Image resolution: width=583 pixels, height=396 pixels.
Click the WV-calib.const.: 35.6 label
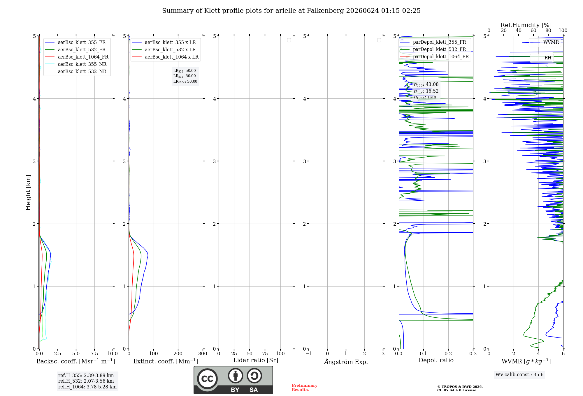pos(519,375)
